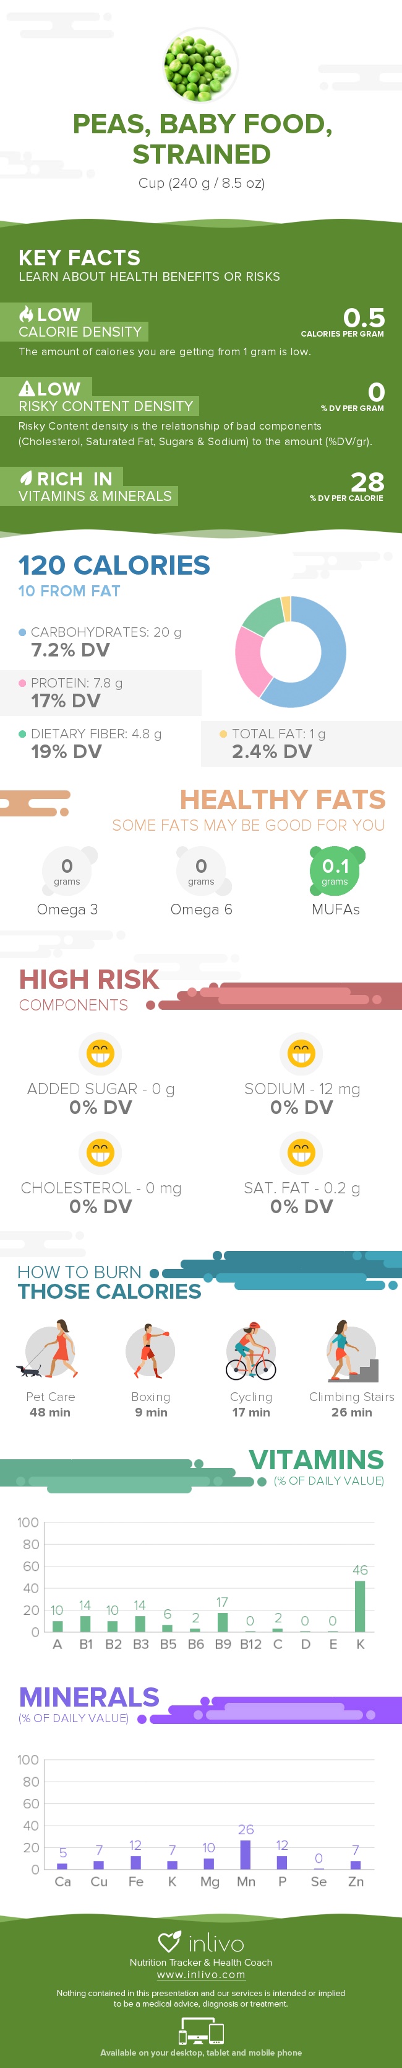402x2068 pixels.
Task: Click the green peas image
Action: pos(201,65)
